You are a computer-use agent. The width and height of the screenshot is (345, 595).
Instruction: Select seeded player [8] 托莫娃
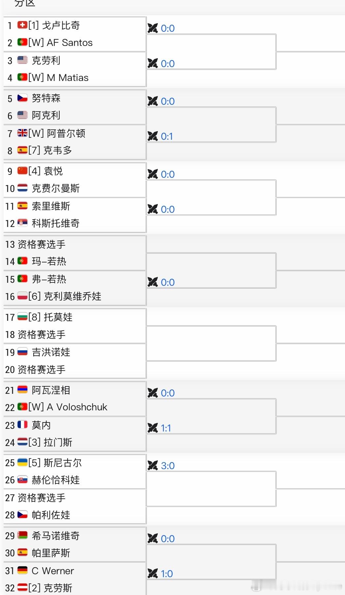tap(53, 317)
